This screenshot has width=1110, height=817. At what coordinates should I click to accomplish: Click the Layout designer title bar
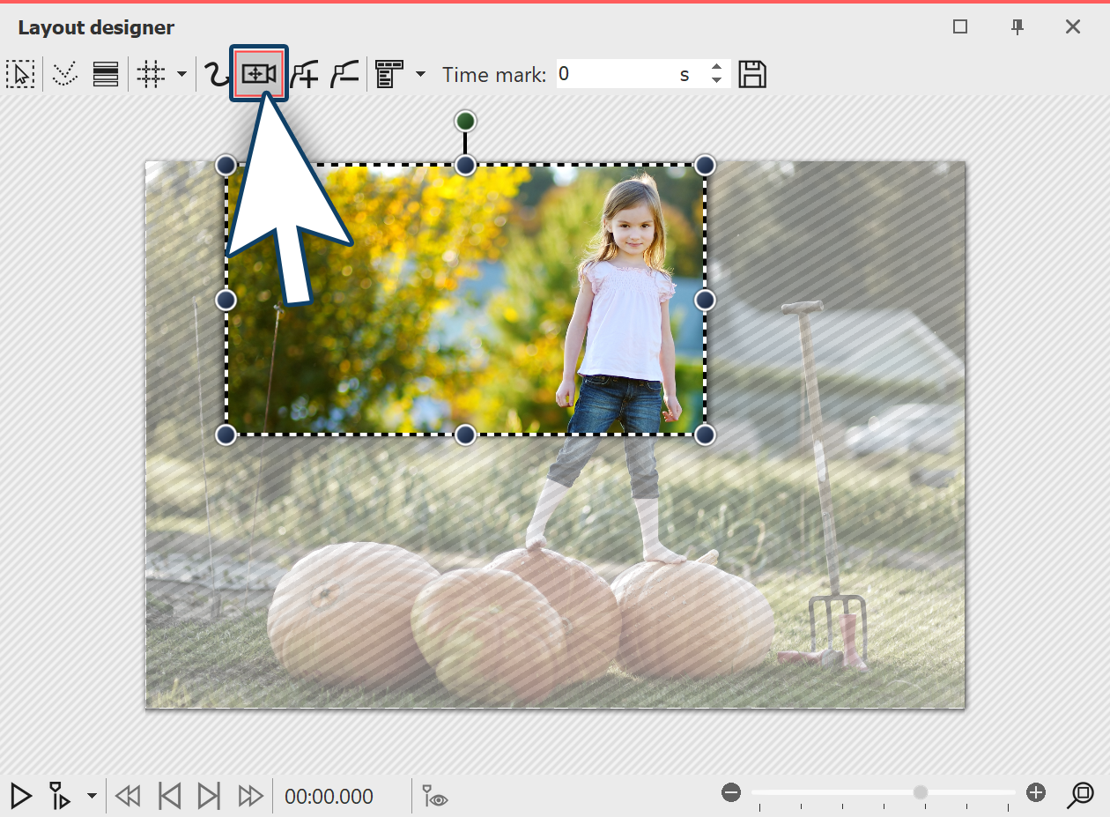click(x=95, y=27)
